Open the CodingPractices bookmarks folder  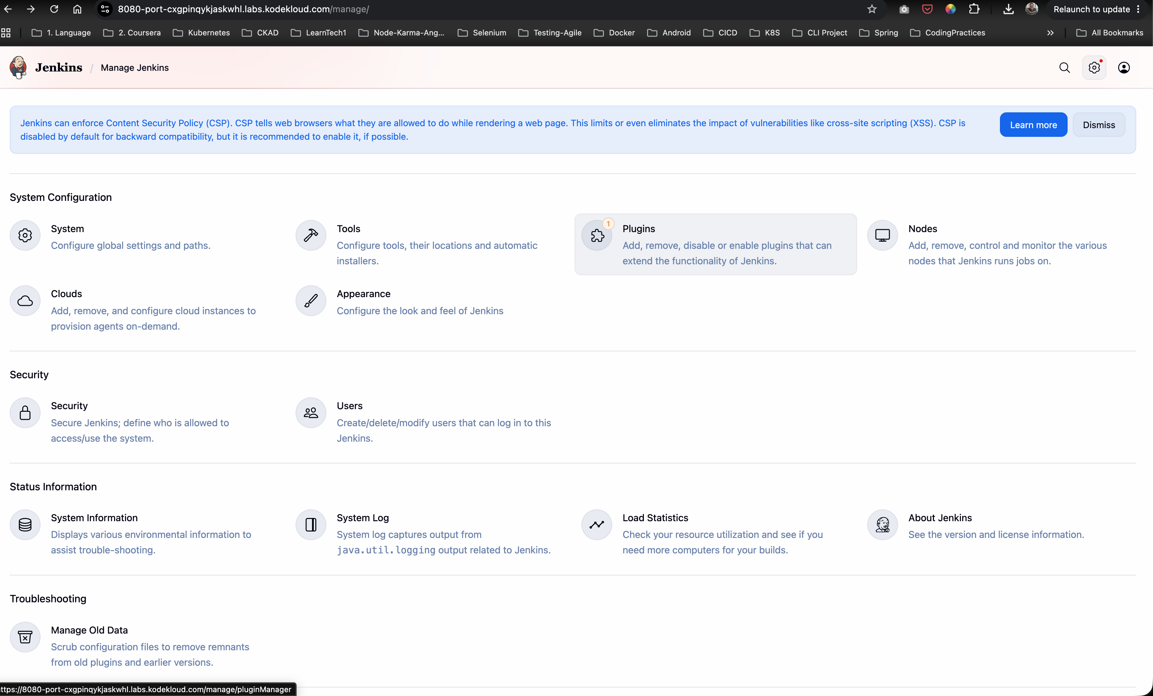tap(948, 33)
